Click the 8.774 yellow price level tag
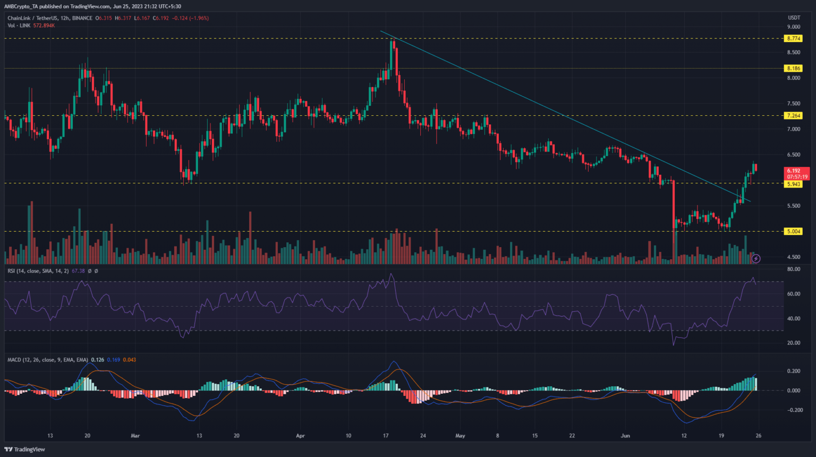This screenshot has width=816, height=457. pos(794,39)
